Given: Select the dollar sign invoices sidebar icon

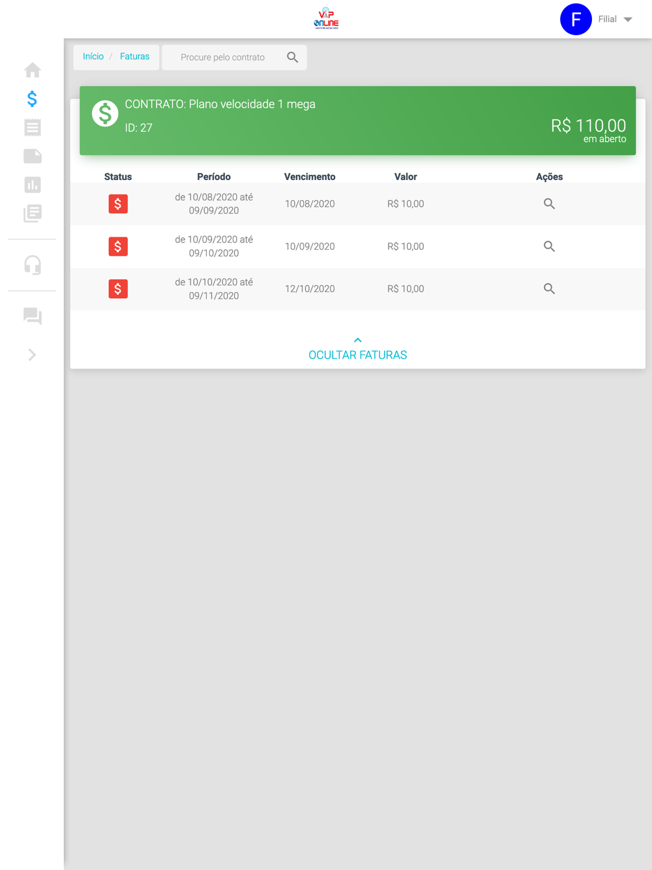Looking at the screenshot, I should (32, 98).
